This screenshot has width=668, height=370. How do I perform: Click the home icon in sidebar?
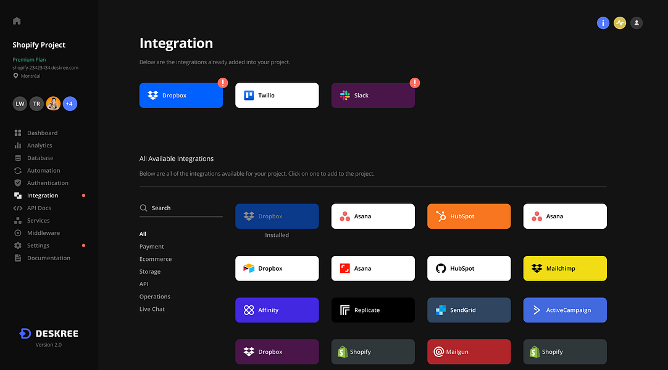[17, 21]
